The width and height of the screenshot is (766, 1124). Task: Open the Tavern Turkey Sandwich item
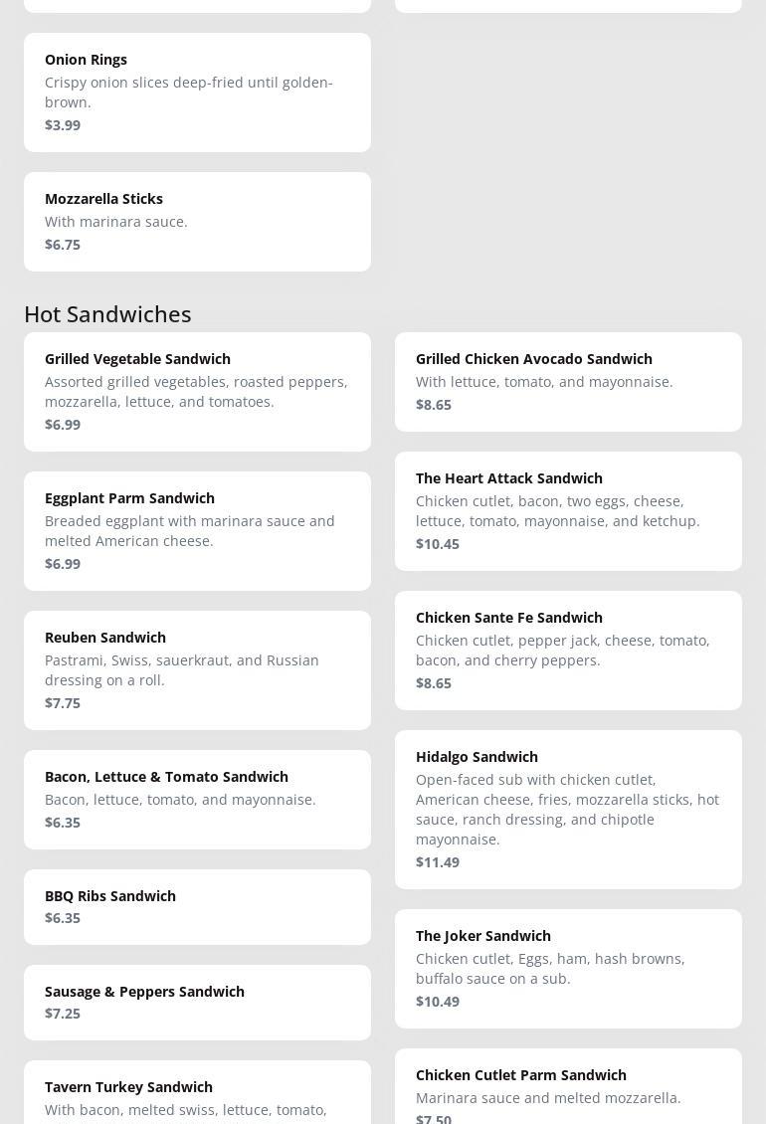click(197, 1094)
